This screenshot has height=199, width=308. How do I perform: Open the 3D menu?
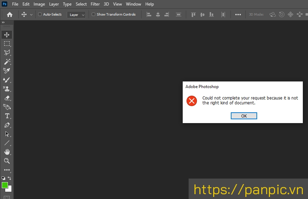point(106,4)
